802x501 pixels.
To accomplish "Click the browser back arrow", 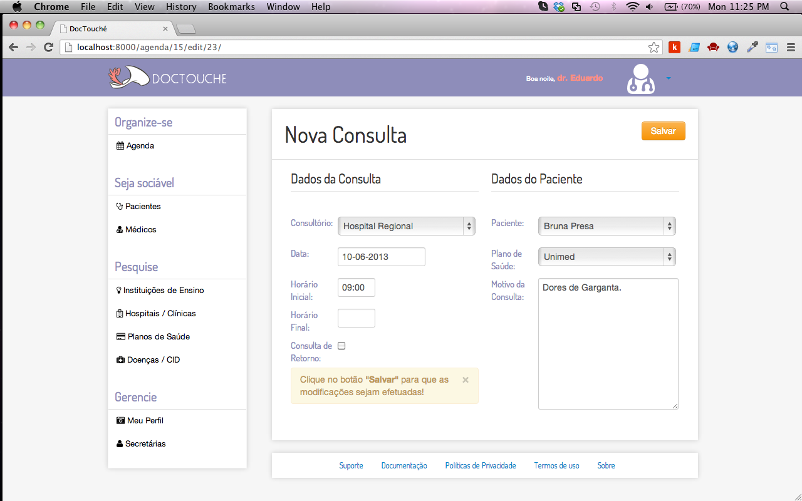I will pyautogui.click(x=13, y=47).
